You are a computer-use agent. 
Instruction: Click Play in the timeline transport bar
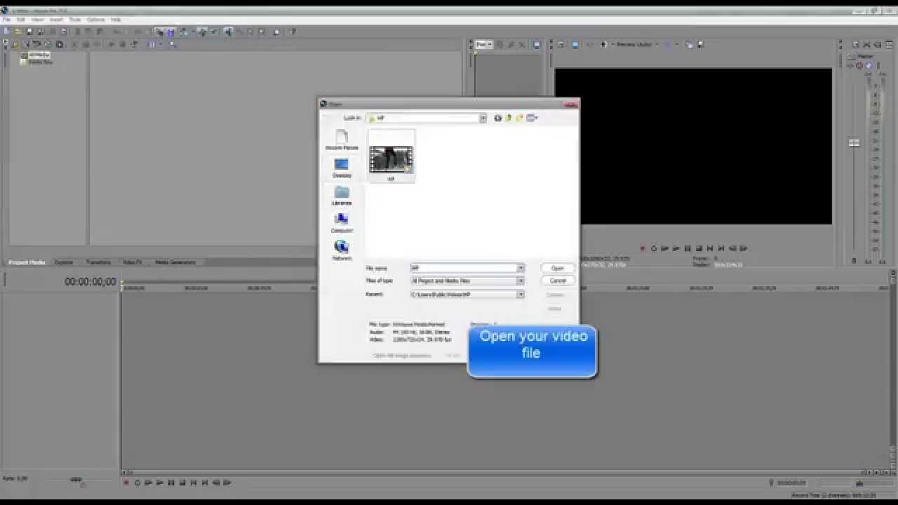[x=160, y=483]
